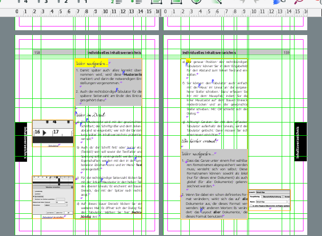Screen dimensions: 322x236
Task: Click the green globe icon in the toolbar
Action: [196, 2]
